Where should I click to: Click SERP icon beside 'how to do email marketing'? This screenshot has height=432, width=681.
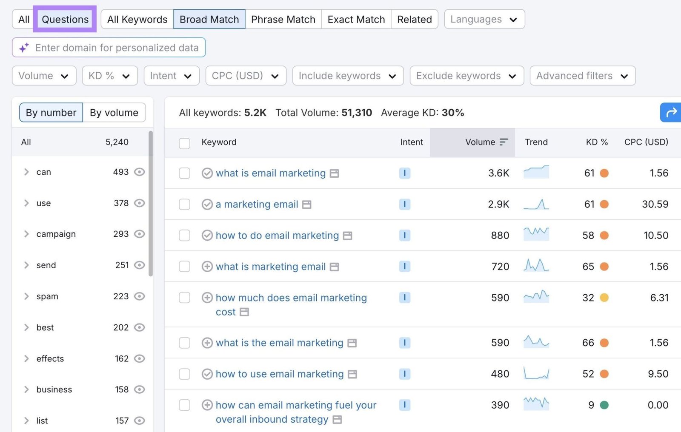tap(348, 236)
